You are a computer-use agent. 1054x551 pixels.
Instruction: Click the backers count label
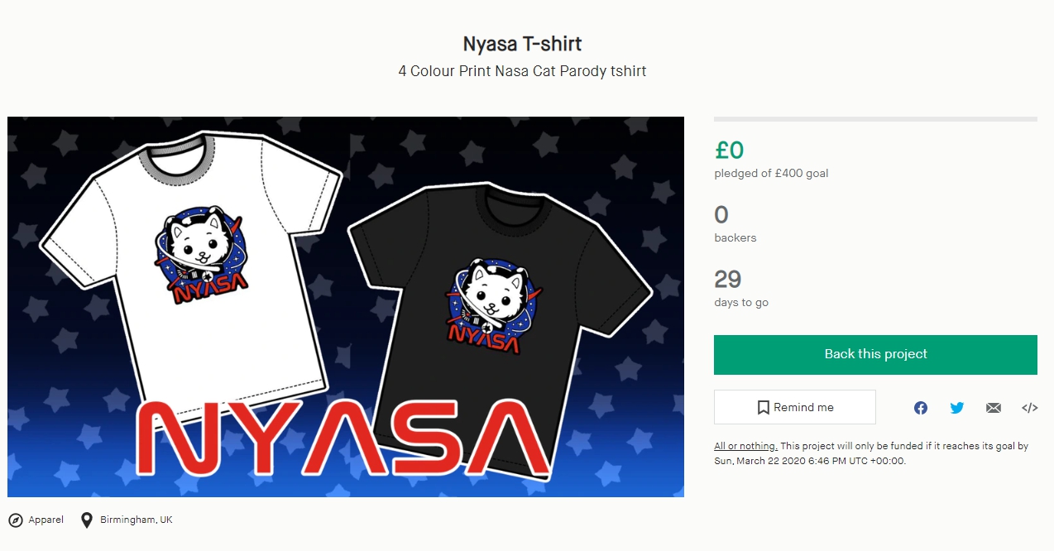(735, 237)
